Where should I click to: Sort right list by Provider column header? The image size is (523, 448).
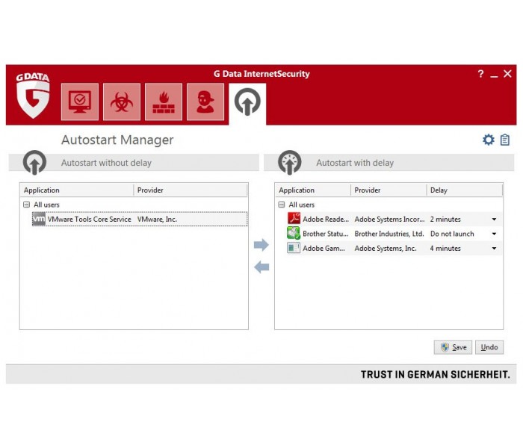pyautogui.click(x=389, y=190)
